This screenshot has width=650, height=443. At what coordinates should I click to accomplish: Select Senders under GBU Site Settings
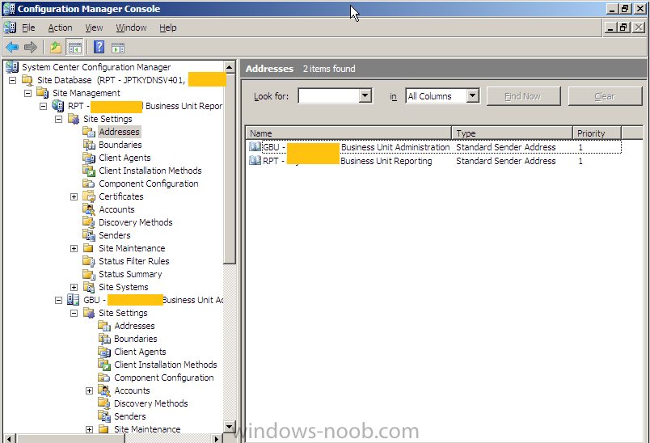[129, 416]
